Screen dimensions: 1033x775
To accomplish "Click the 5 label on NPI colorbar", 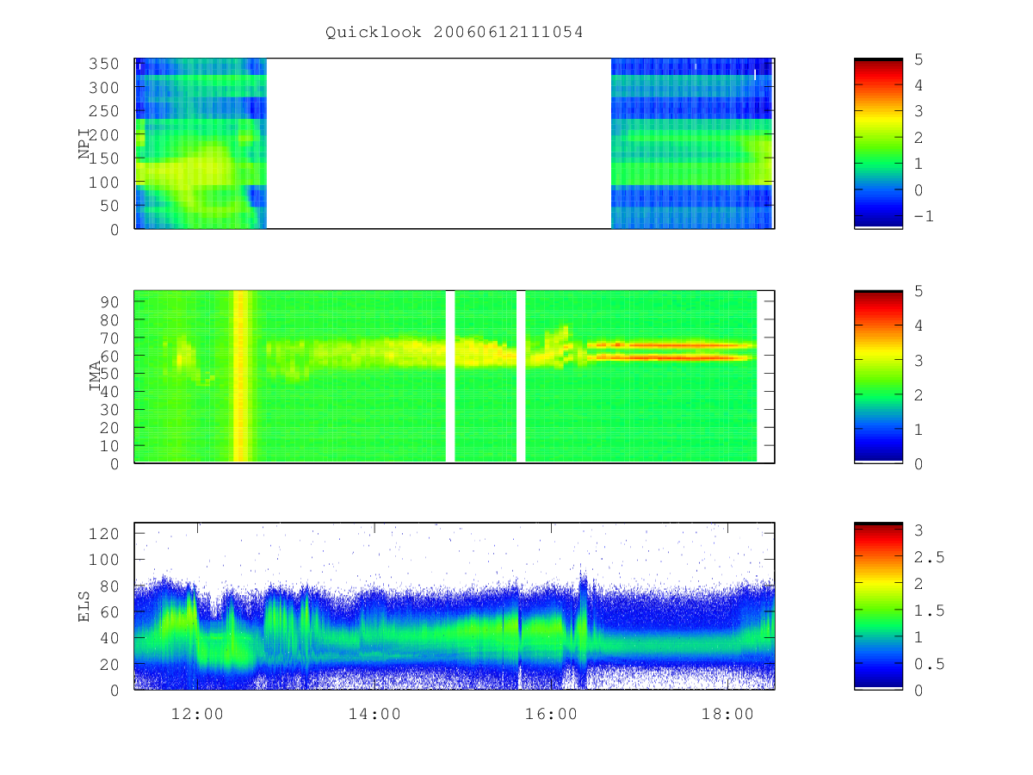I will pyautogui.click(x=919, y=59).
